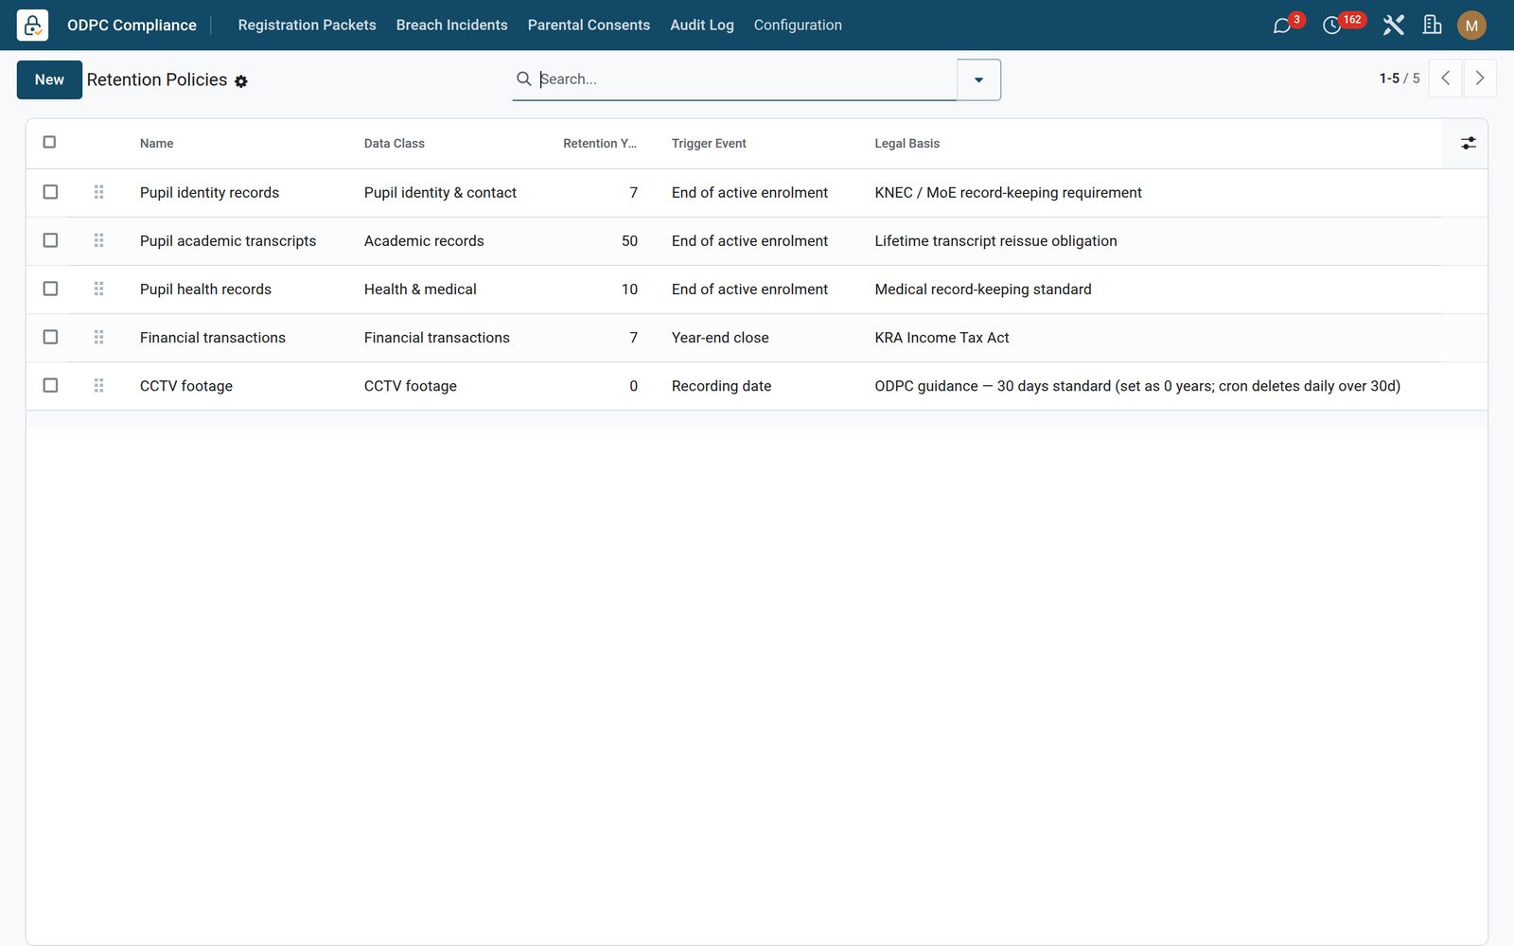Select the Financial transactions row checkbox
1514x946 pixels.
click(x=50, y=337)
